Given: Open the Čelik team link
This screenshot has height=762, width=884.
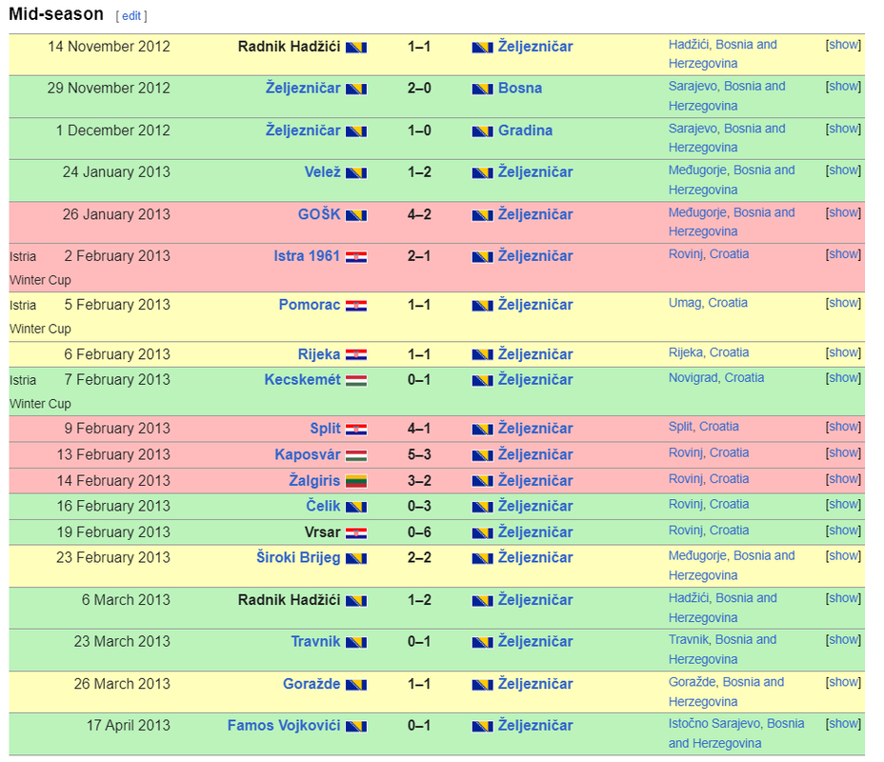Looking at the screenshot, I should coord(323,506).
